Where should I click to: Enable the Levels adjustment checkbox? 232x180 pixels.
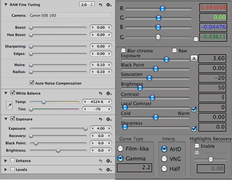13,169
